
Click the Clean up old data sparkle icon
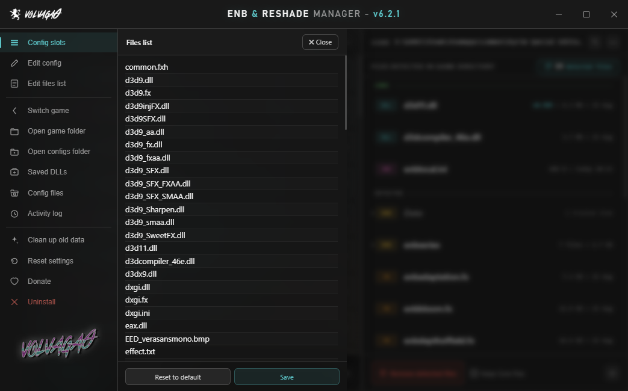pyautogui.click(x=14, y=240)
